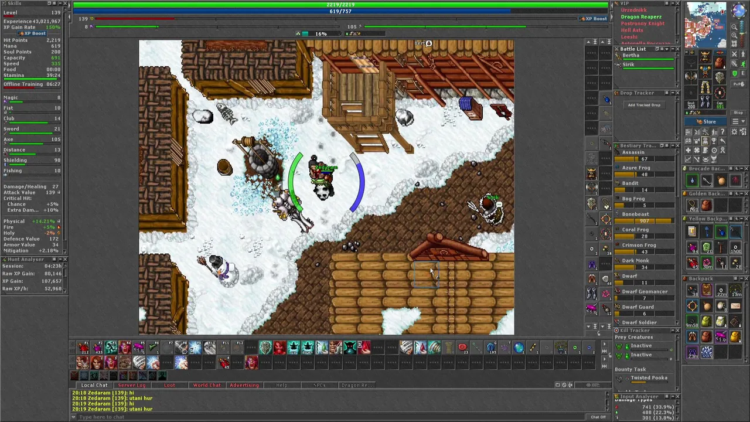Use F1 red potion hotkey slot
Viewport: 750px width, 422px height.
click(83, 348)
